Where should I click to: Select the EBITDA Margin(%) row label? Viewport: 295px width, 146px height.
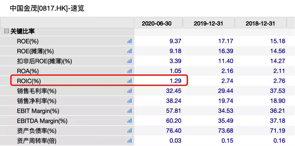(x=42, y=121)
